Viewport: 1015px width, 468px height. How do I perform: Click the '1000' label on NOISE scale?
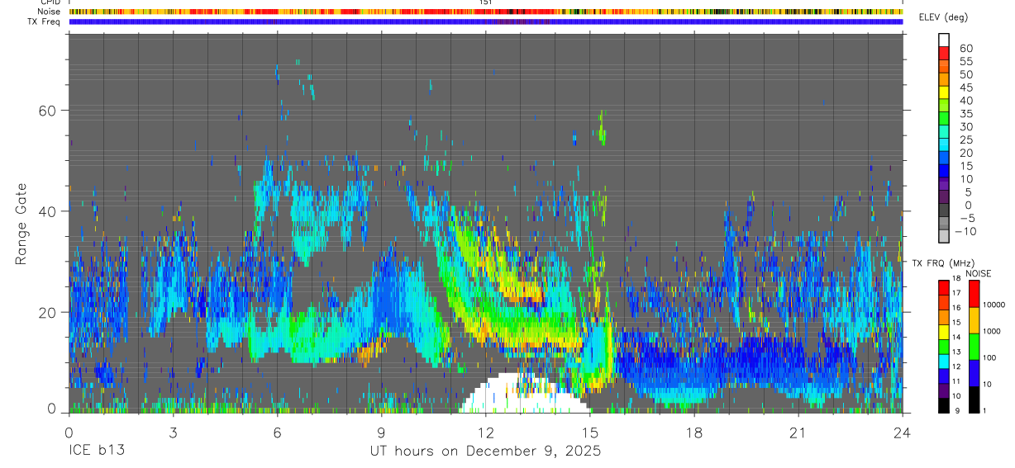[x=991, y=331]
